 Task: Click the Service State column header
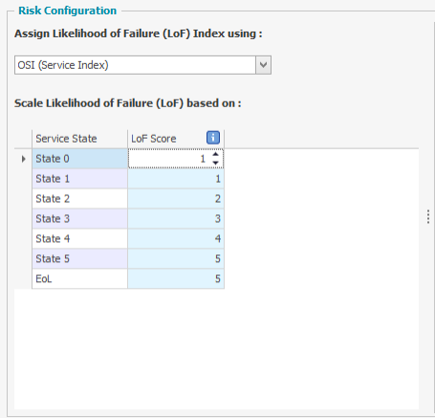click(79, 139)
